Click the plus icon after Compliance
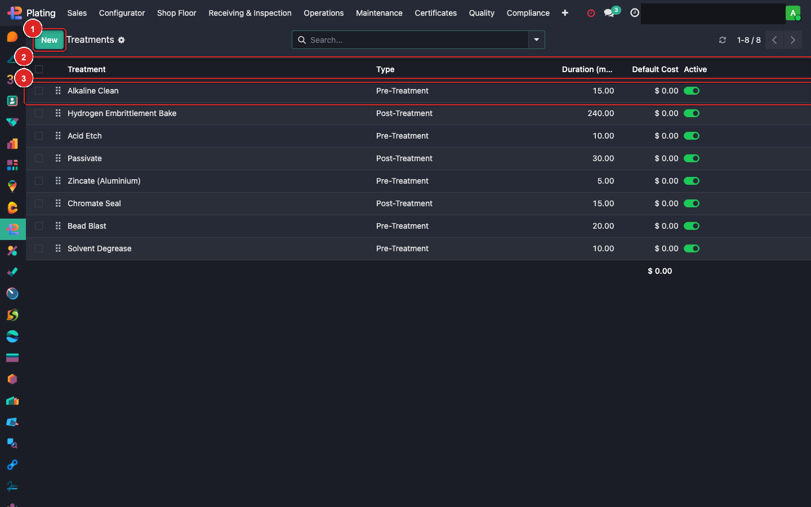This screenshot has width=811, height=507. [565, 13]
